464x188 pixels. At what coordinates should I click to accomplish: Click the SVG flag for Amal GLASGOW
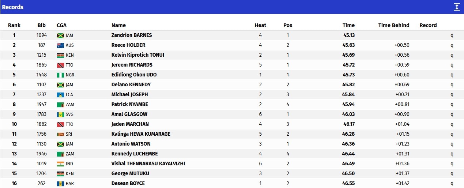tap(60, 114)
